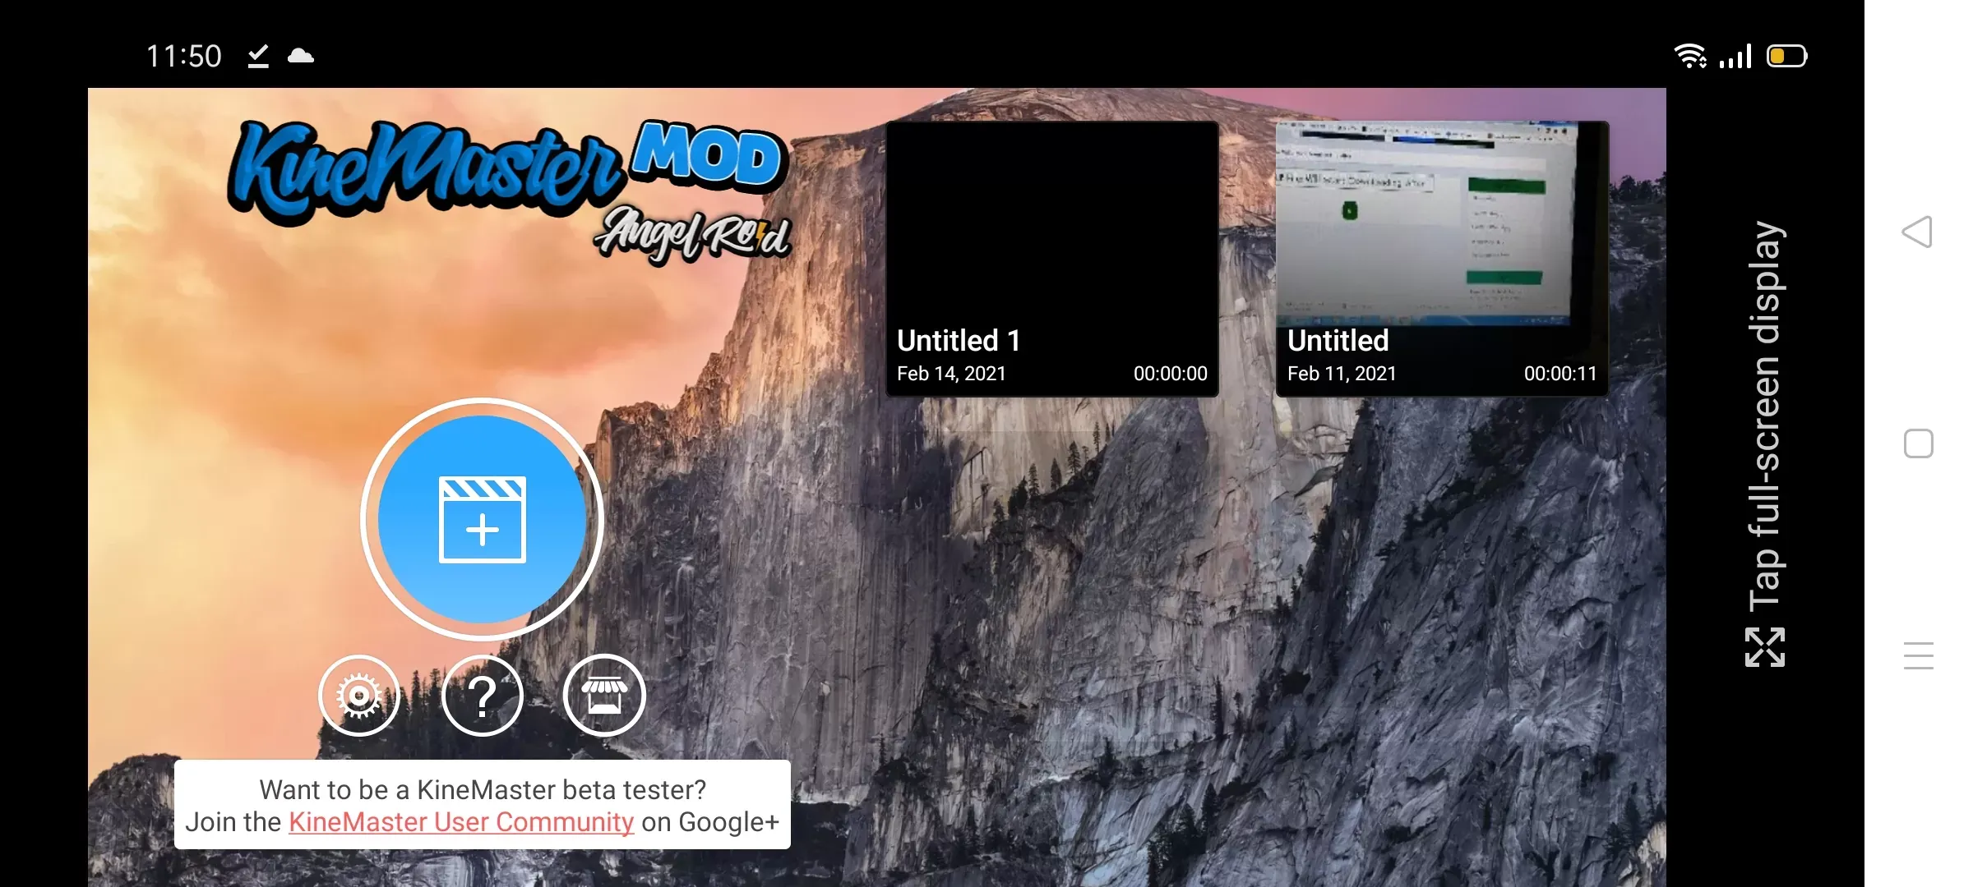Open the settings gear icon

click(x=359, y=696)
